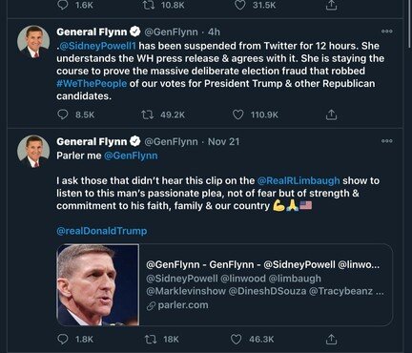Share the Sidney Powell suspension tweet

(x=331, y=114)
